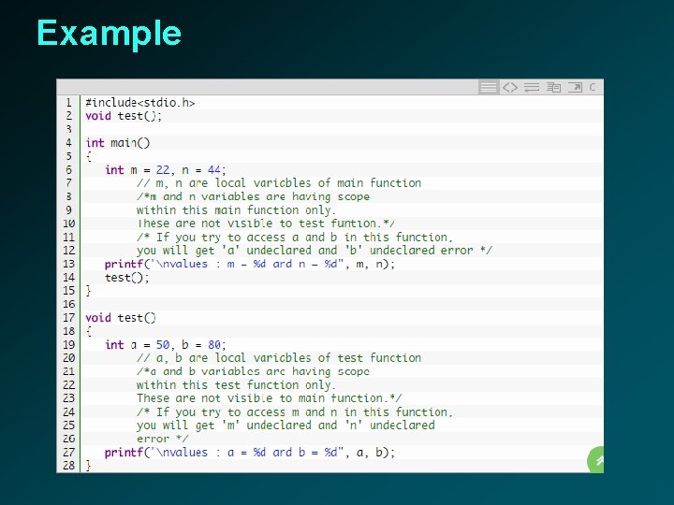
Task: Toggle line wrap icon in code toolbar
Action: [x=532, y=88]
